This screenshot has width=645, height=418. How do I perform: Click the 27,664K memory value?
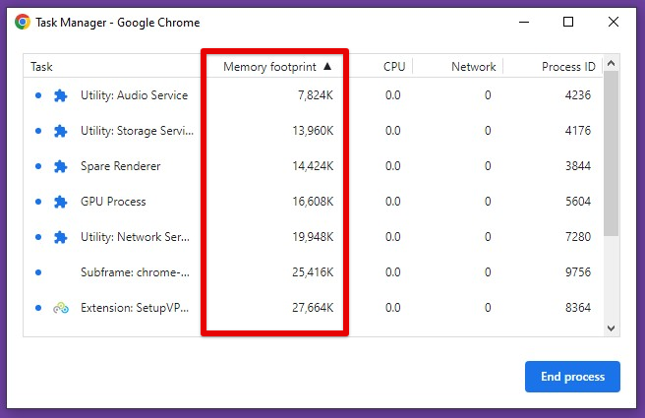pos(313,308)
